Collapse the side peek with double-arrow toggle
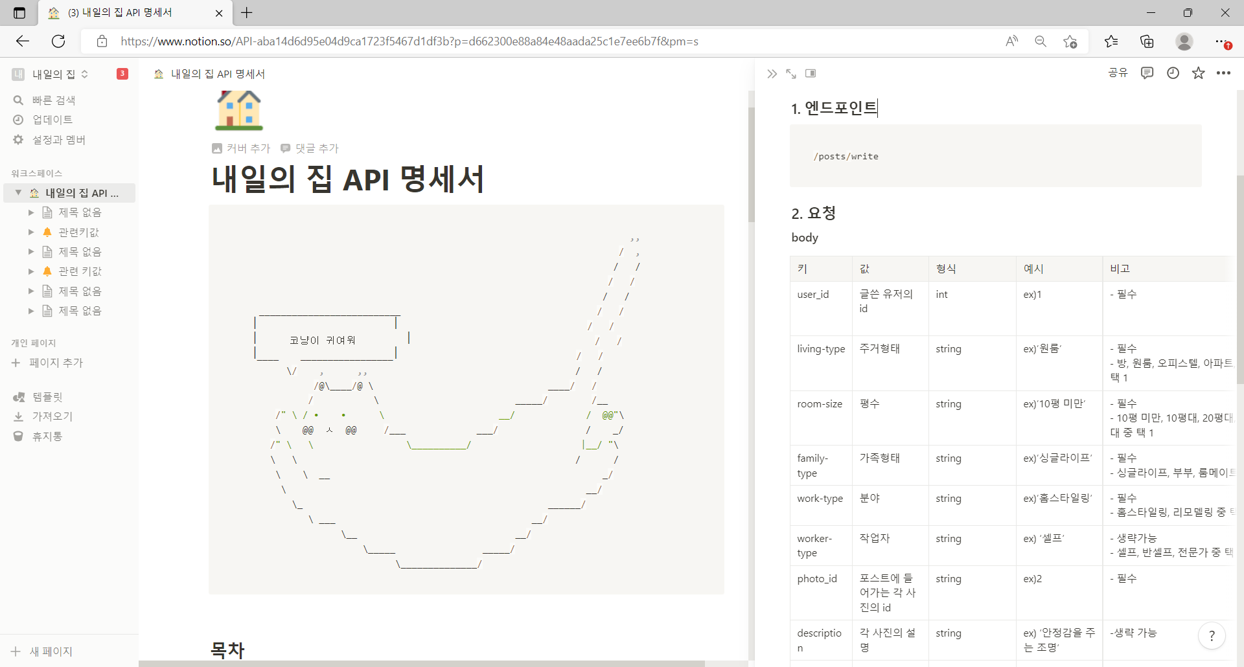This screenshot has width=1244, height=667. click(772, 73)
